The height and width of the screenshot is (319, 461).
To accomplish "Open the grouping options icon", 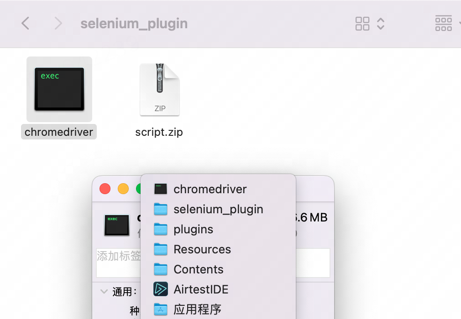I will [443, 23].
